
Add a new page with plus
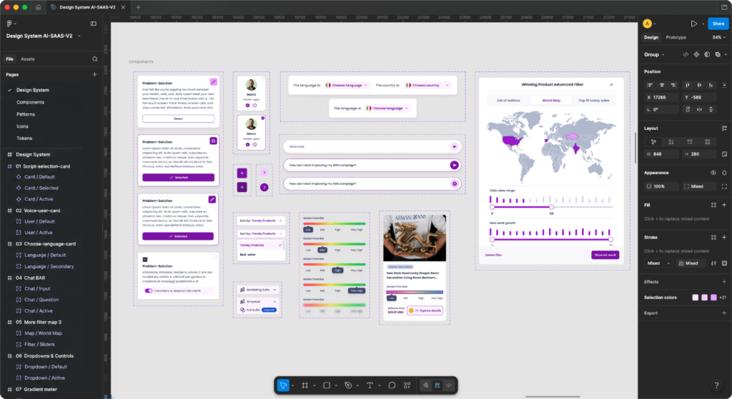click(94, 74)
